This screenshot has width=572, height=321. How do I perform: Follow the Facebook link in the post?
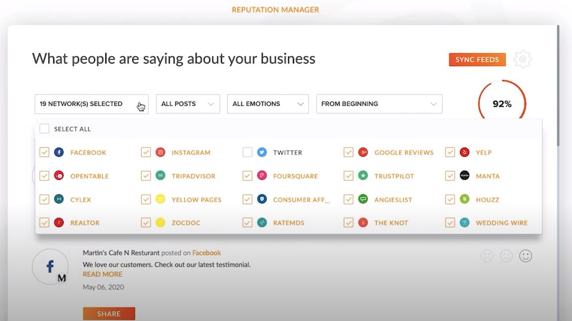[206, 252]
